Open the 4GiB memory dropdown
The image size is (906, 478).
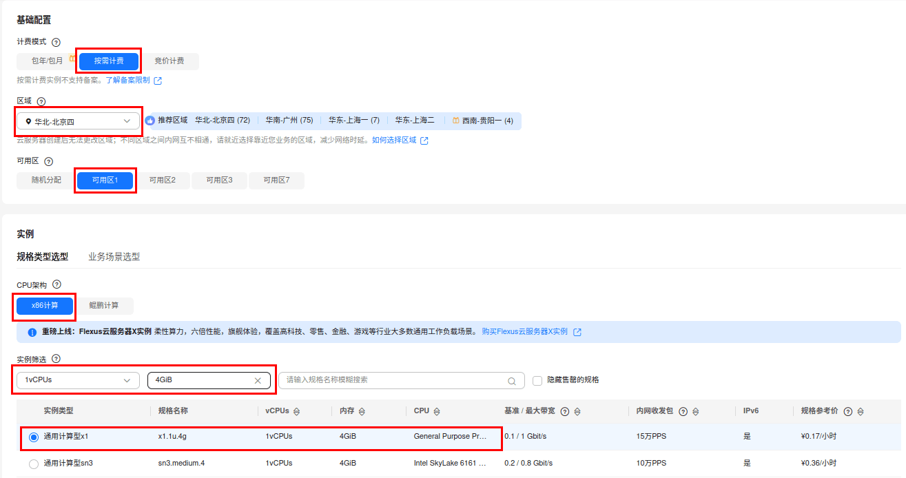tap(209, 380)
